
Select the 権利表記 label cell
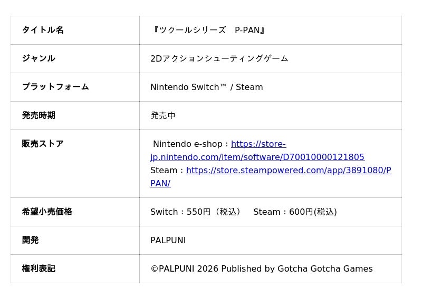[75, 268]
